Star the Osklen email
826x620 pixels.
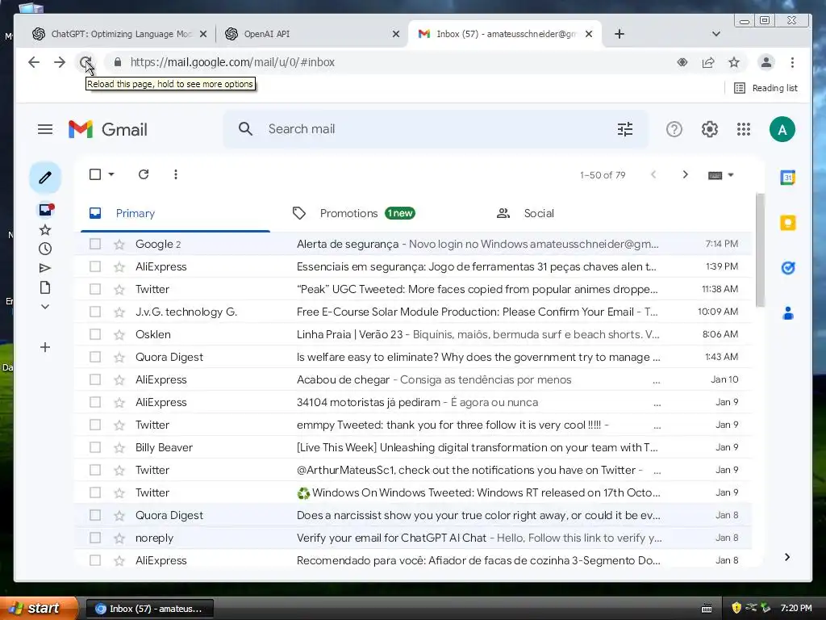click(119, 334)
